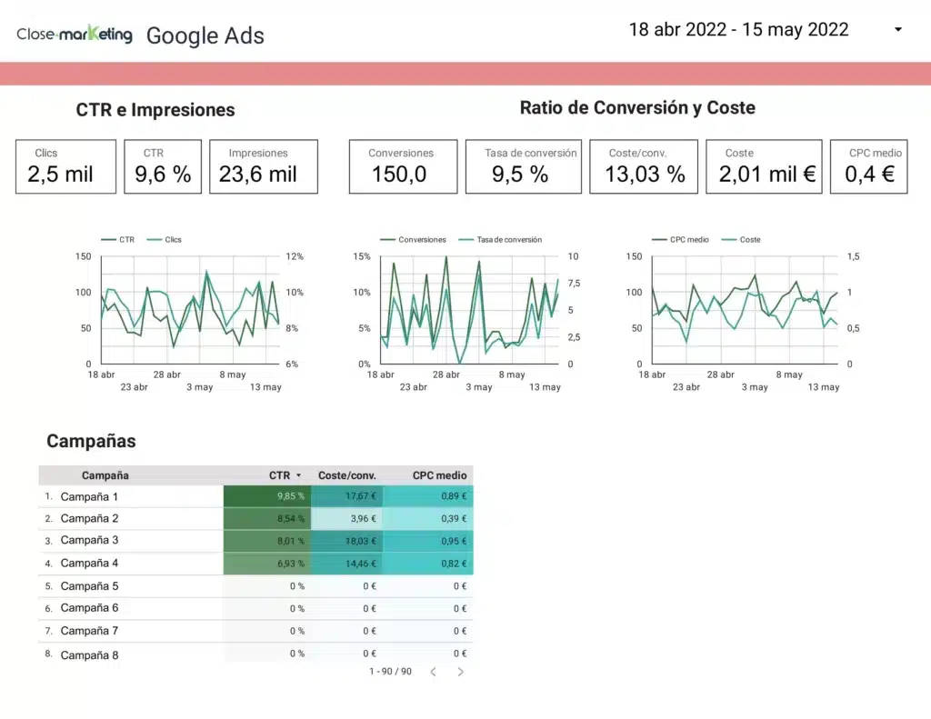Click the sort arrow beside CTR header

299,475
